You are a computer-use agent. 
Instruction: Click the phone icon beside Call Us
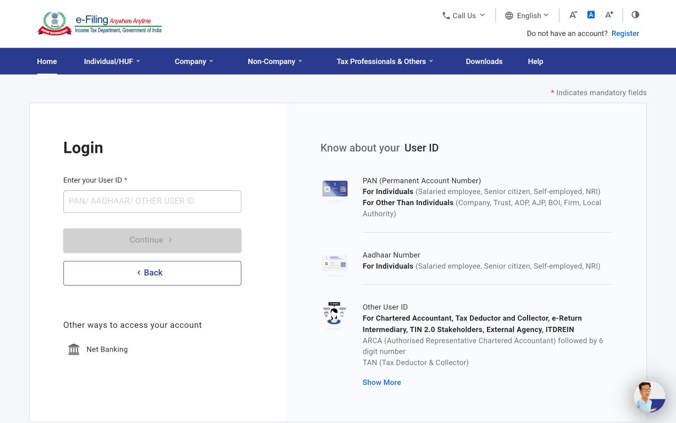tap(446, 15)
